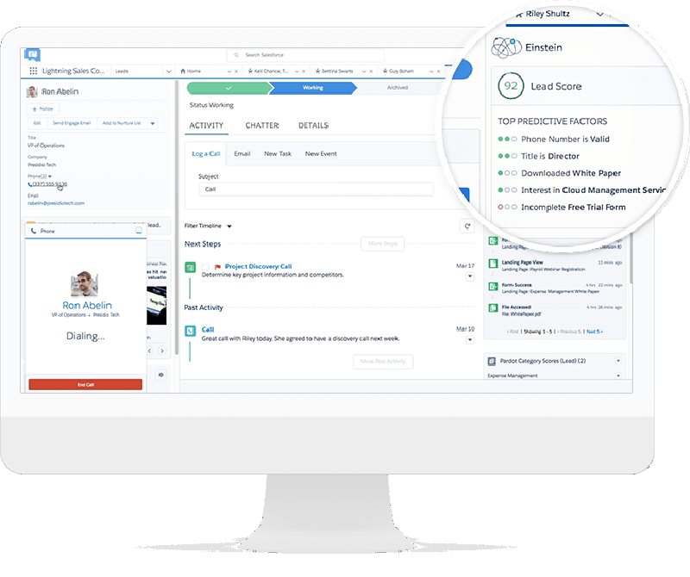
Task: Click the rabelin@presidiotech.com email link
Action: (x=56, y=203)
